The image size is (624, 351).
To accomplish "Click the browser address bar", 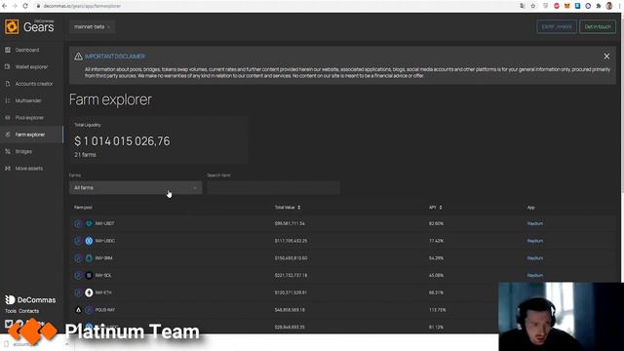I will click(x=275, y=6).
